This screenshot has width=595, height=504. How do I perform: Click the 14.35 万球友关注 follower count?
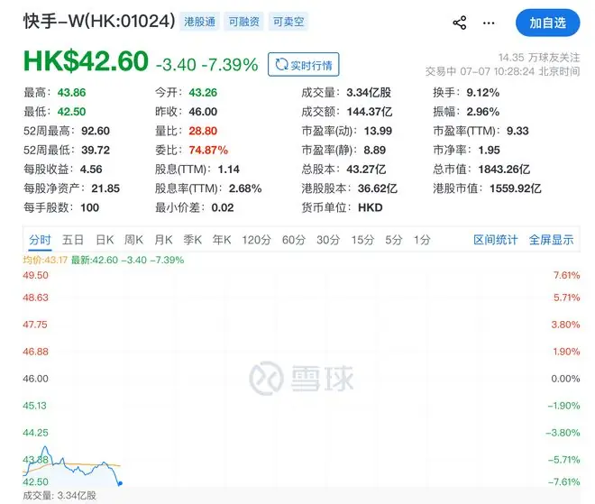point(539,58)
